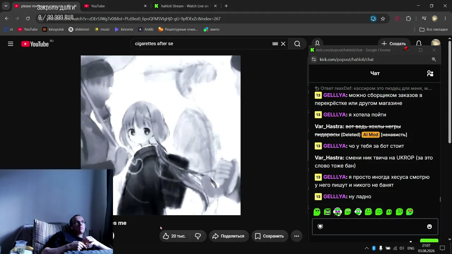Open on-screen keyboard in YouTube search

275,44
